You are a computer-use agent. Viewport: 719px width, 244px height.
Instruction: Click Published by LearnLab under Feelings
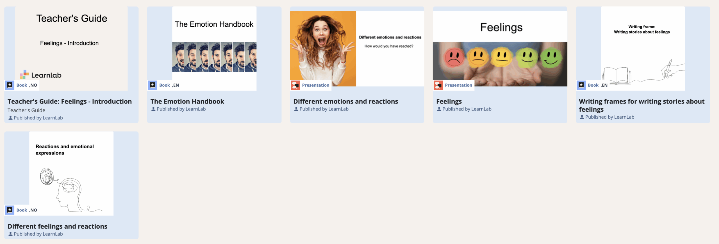click(x=467, y=109)
